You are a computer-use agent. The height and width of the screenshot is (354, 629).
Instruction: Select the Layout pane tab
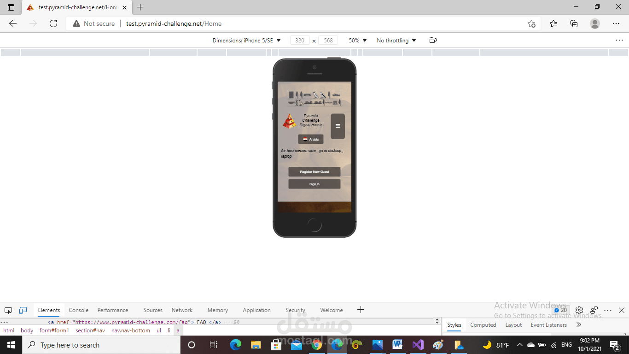tap(513, 325)
